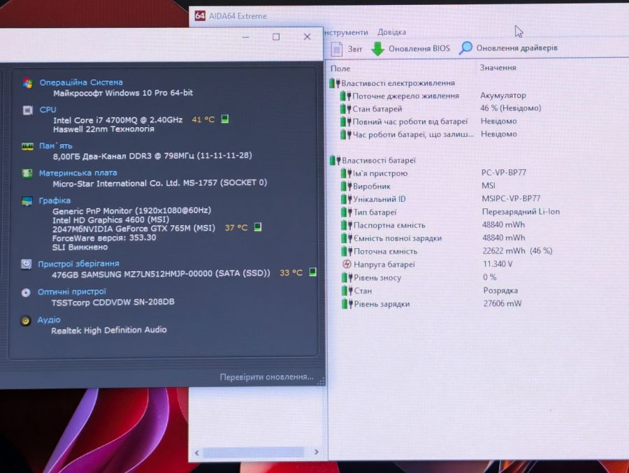629x473 pixels.
Task: Click the green sensor icon beside 33 °C
Action: (x=313, y=272)
